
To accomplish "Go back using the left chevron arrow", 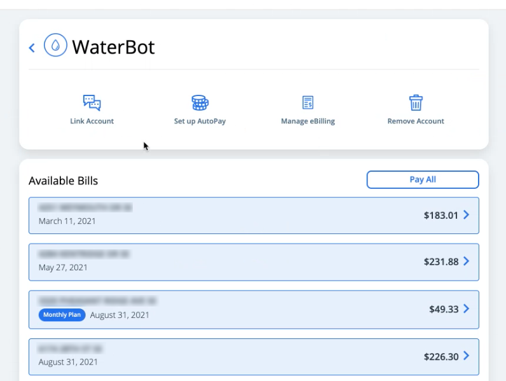I will (x=32, y=48).
